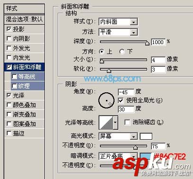This screenshot has width=193, height=179.
Task: Select the 下 direction radio button
Action: (x=122, y=52)
